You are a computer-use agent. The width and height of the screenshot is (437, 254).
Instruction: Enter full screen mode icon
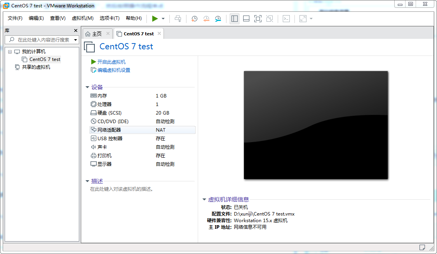pos(258,19)
